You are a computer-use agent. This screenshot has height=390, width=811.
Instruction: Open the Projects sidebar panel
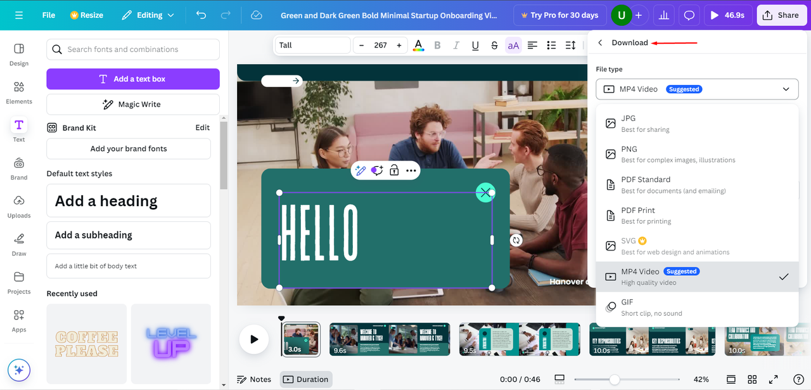point(19,283)
